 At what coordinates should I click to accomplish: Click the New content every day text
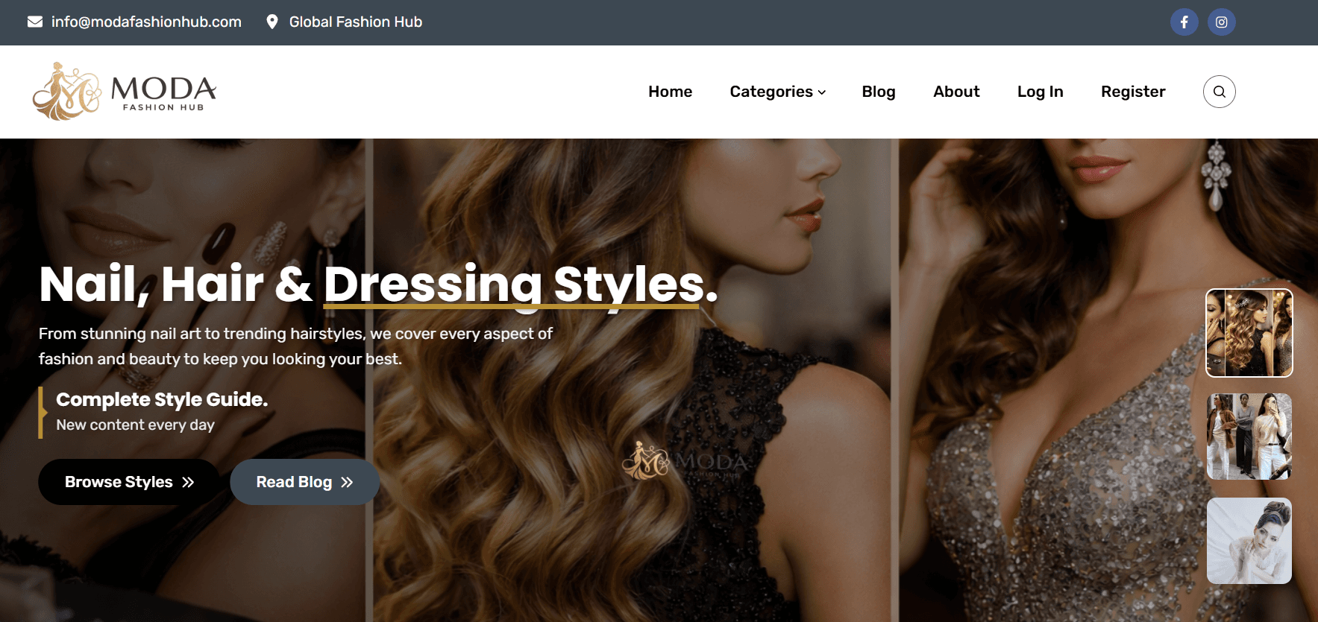pos(135,425)
